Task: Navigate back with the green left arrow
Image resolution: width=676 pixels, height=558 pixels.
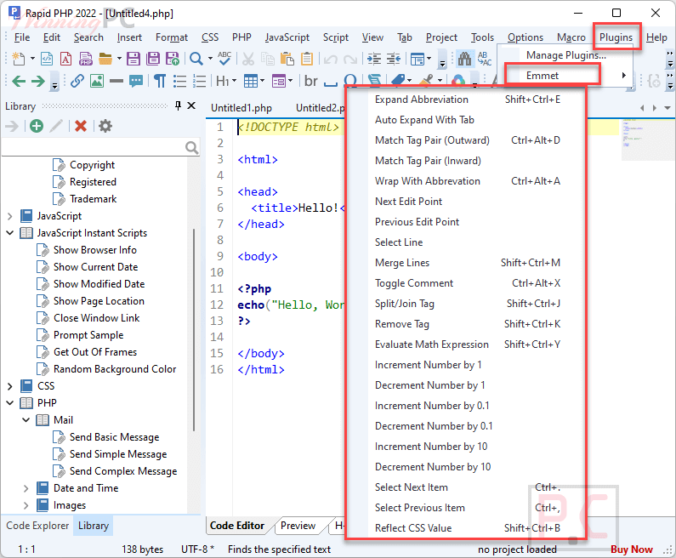Action: coord(19,81)
